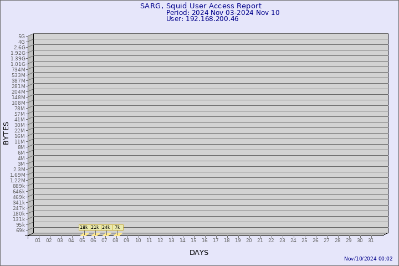Click the SARG Squid User Access Report title

201,6
